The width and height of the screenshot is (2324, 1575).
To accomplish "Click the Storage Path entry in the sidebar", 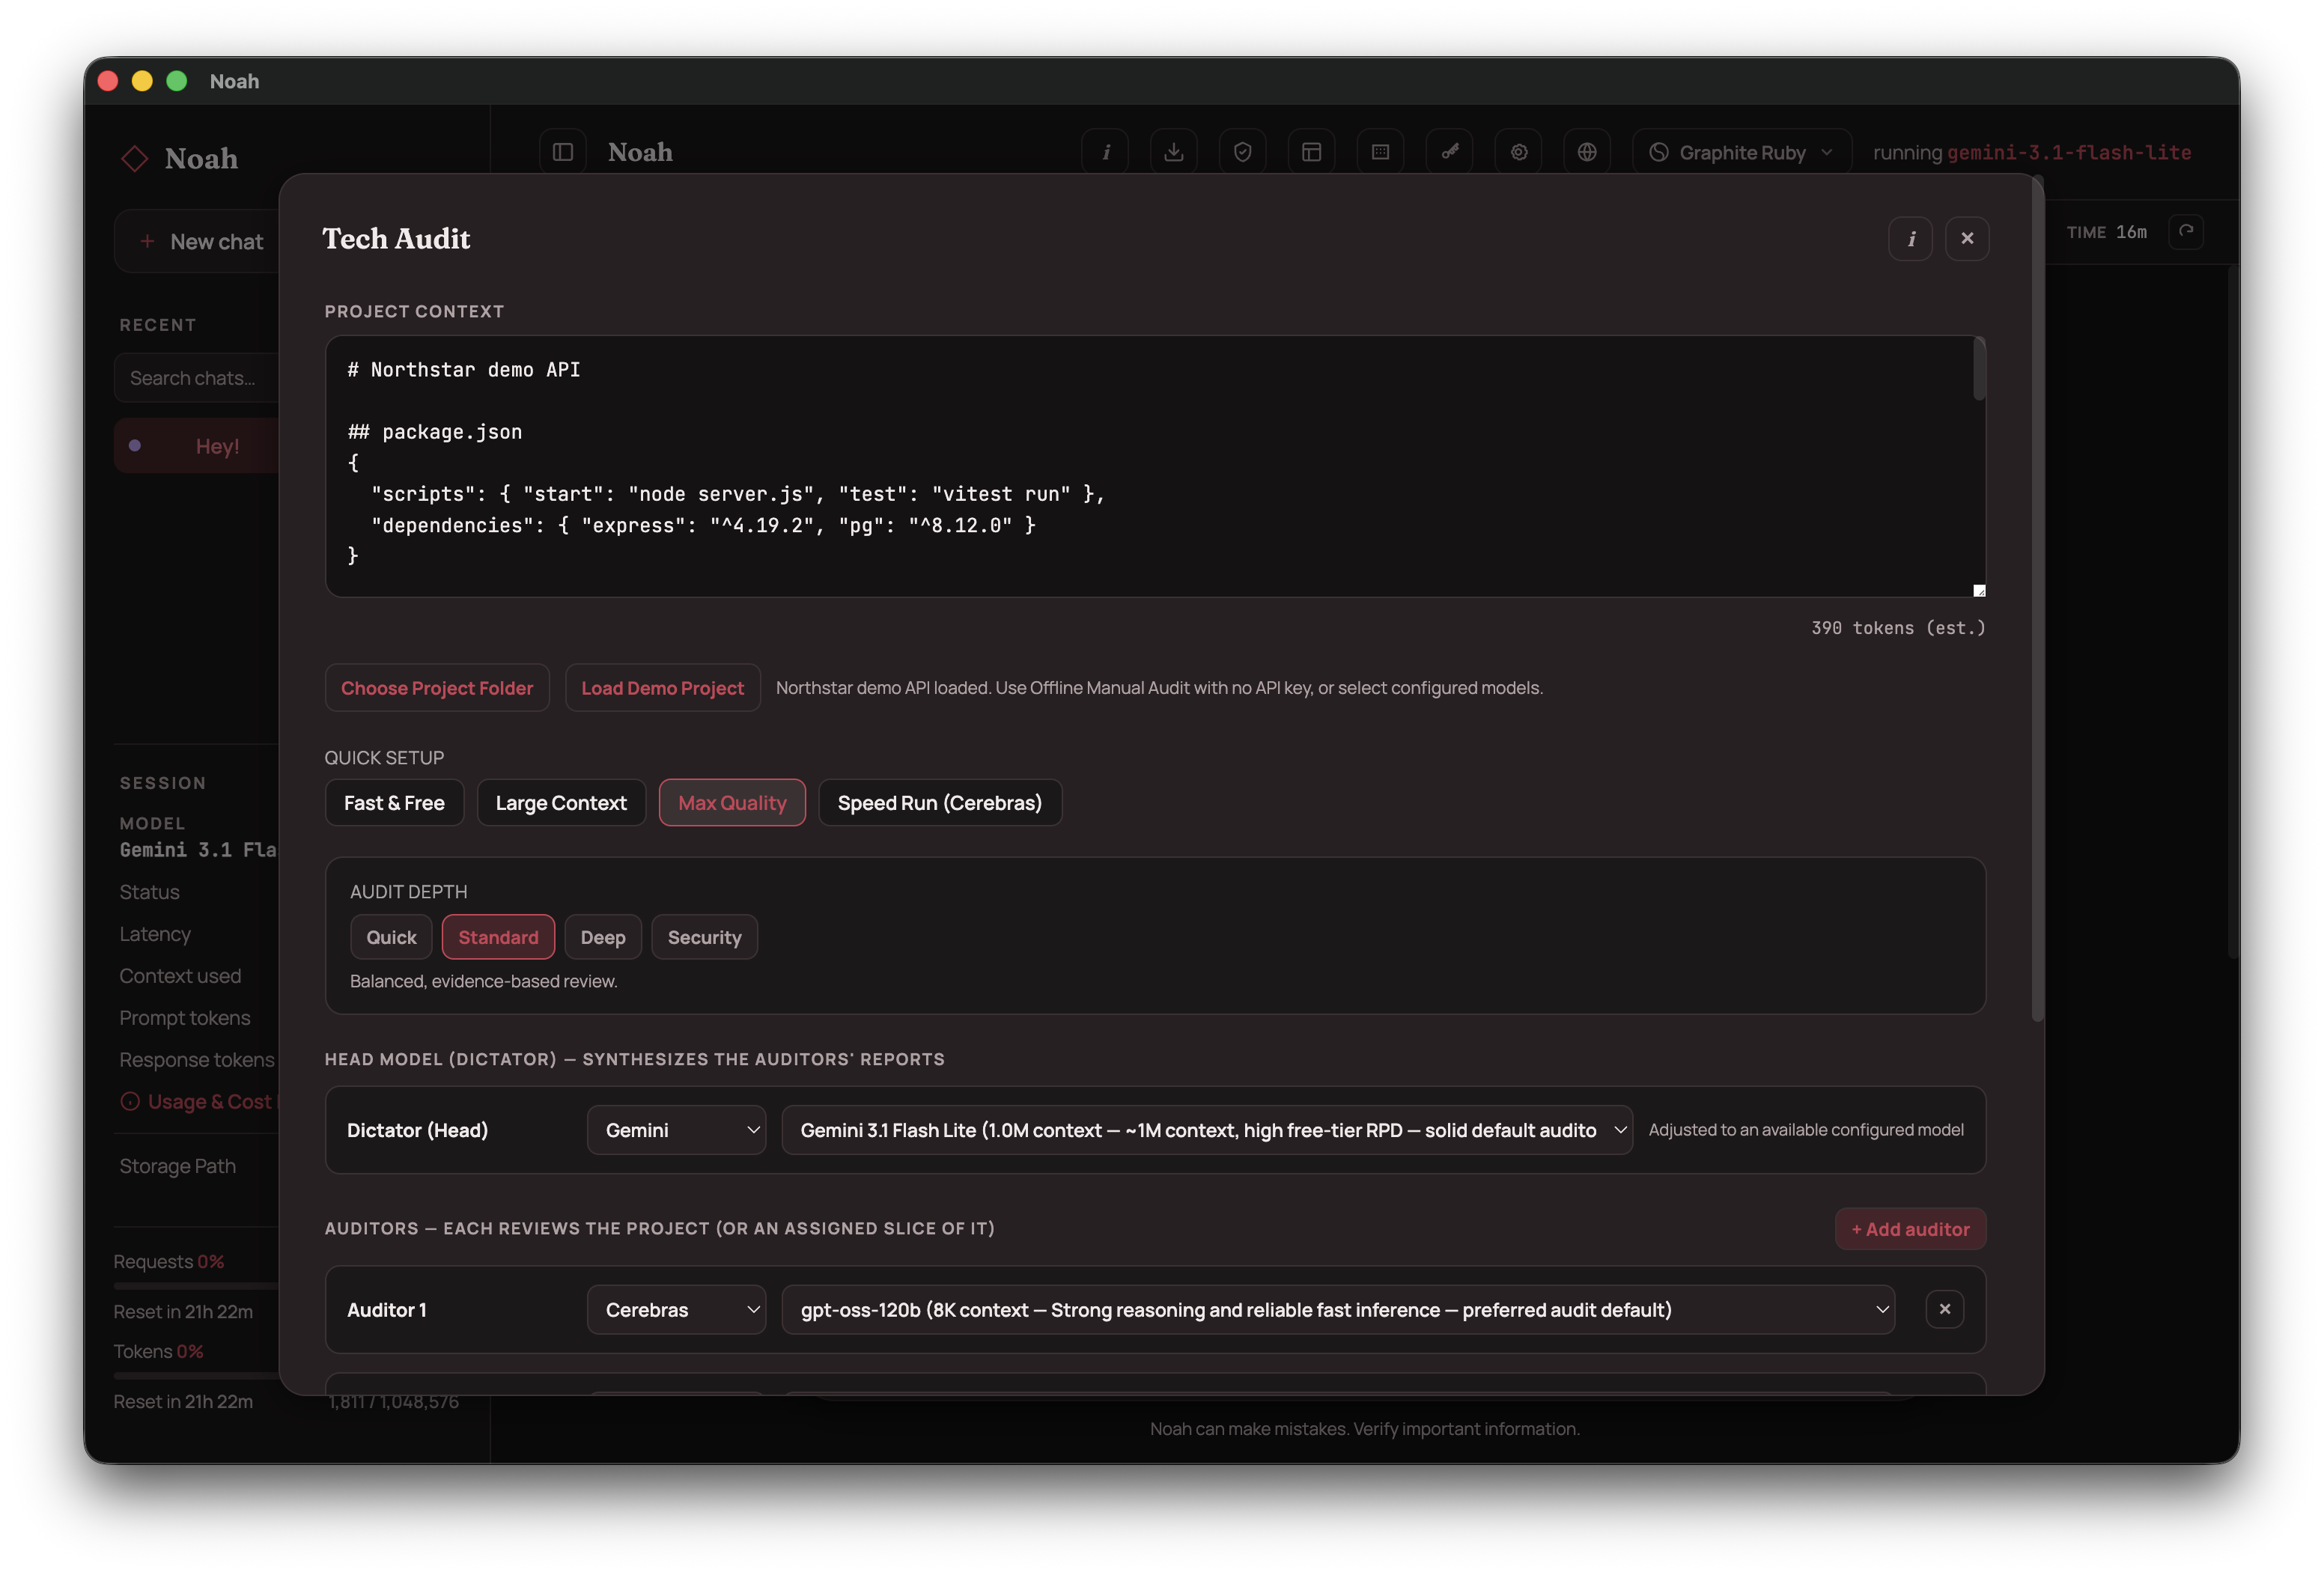I will [178, 1166].
